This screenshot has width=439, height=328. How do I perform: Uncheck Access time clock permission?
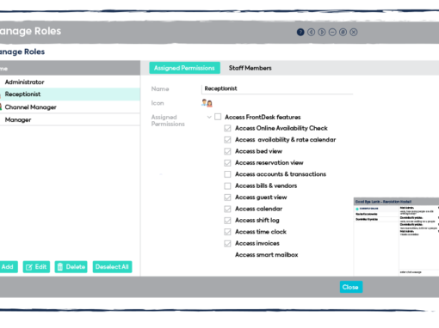[227, 232]
